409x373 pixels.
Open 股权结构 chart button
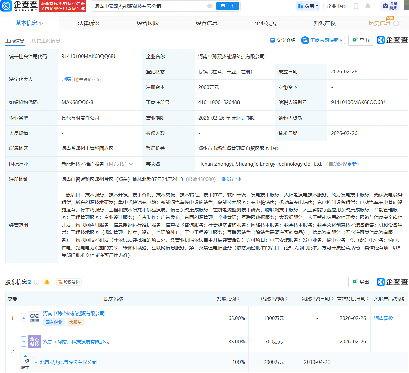coord(69,282)
